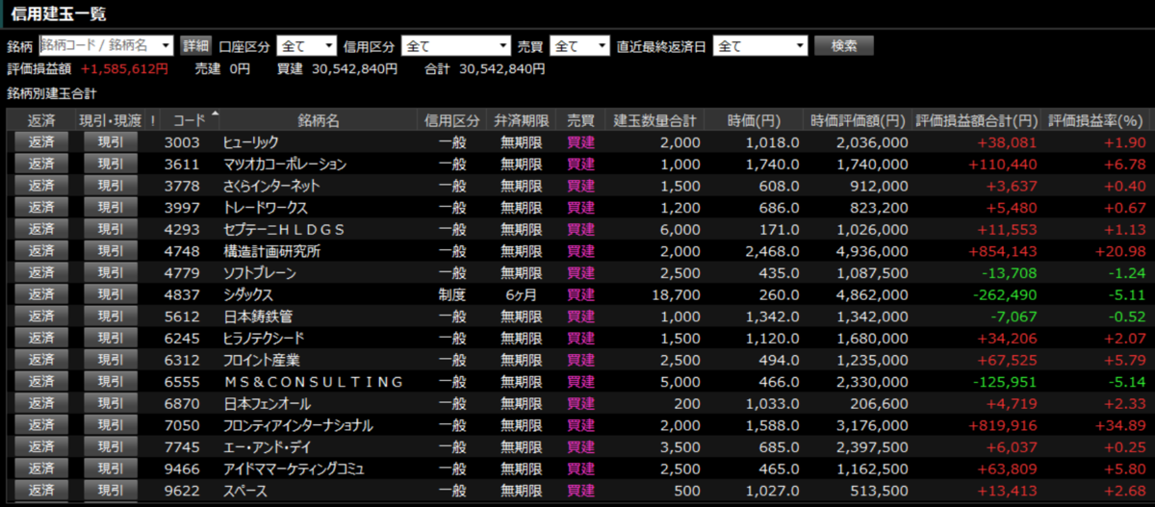This screenshot has height=507, width=1155.
Task: Click 現引 for ソフトブレーン
Action: tap(111, 272)
